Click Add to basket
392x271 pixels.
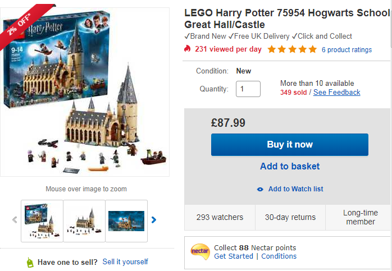(290, 166)
